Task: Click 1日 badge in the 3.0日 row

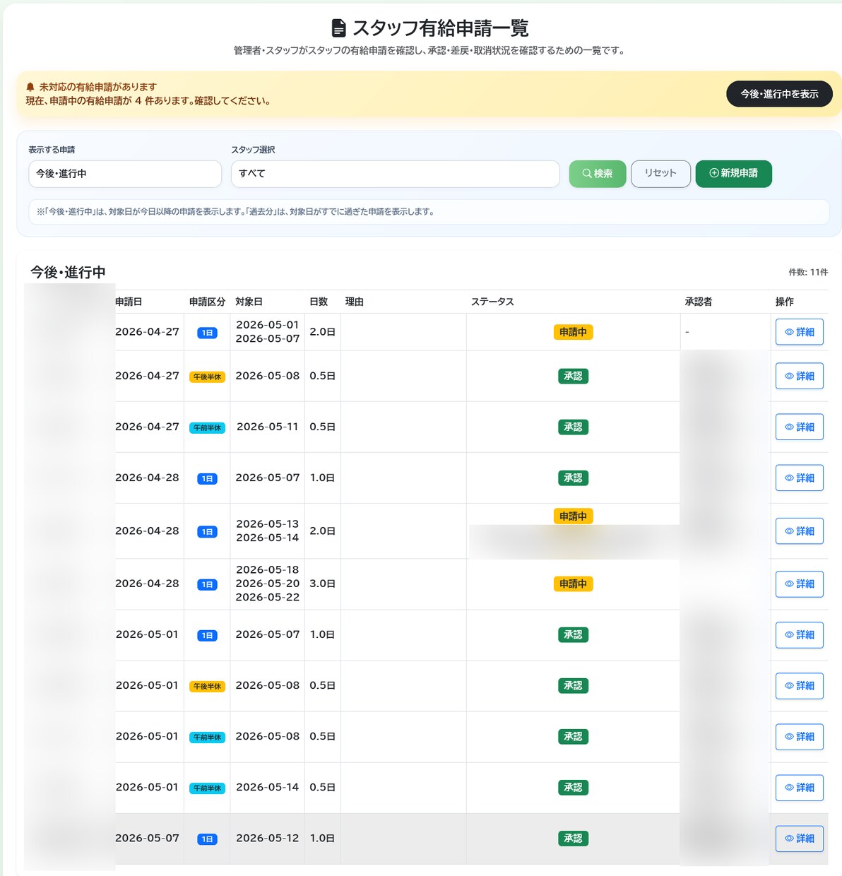Action: click(x=207, y=585)
